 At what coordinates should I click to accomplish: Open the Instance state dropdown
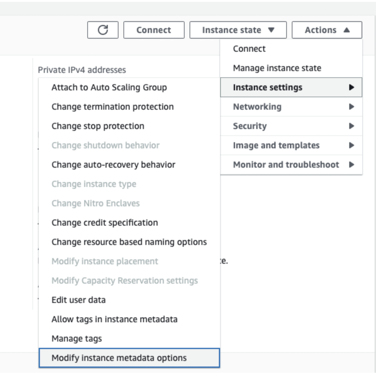pyautogui.click(x=238, y=30)
